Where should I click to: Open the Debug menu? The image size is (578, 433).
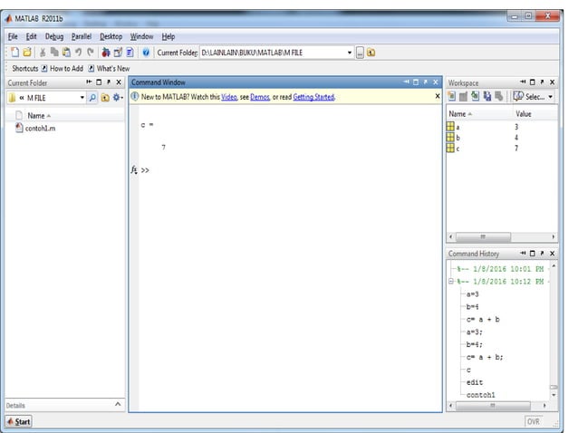[x=54, y=36]
